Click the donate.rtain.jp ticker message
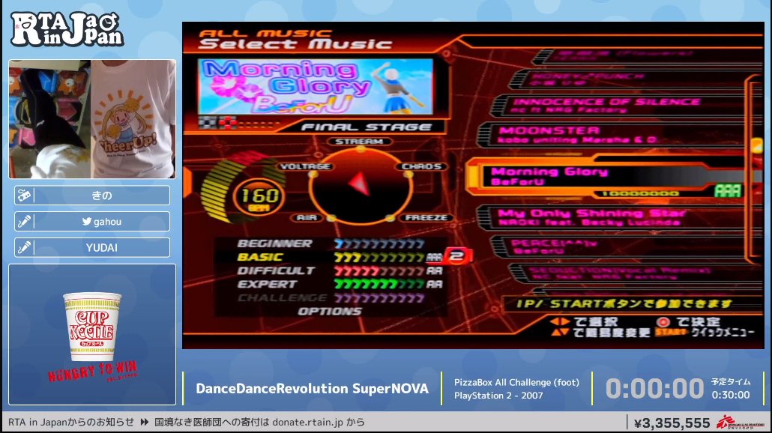 coord(259,423)
